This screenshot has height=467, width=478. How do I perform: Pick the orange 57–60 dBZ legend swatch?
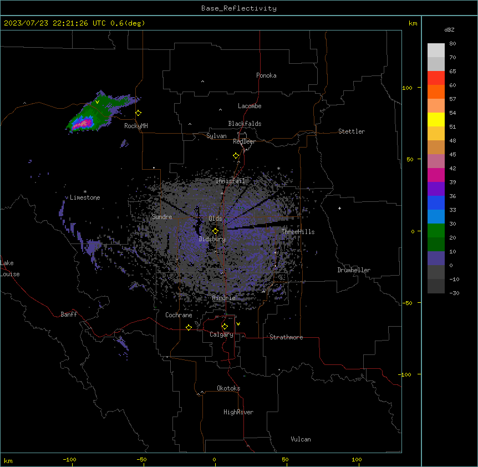click(x=436, y=92)
